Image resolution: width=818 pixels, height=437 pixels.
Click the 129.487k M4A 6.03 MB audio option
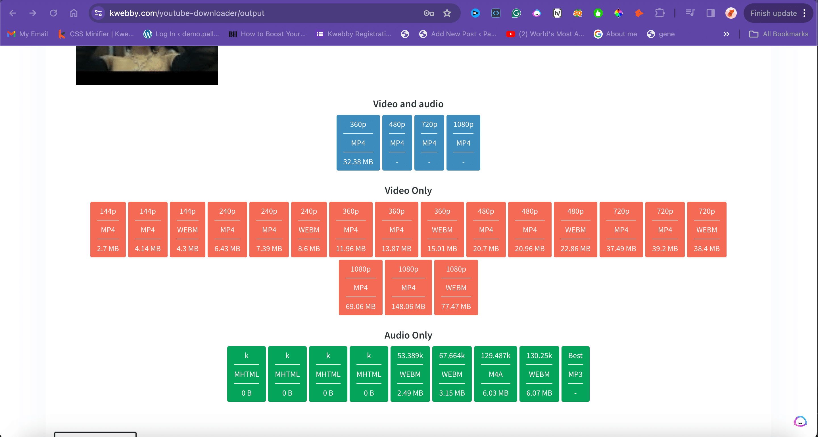pos(495,374)
